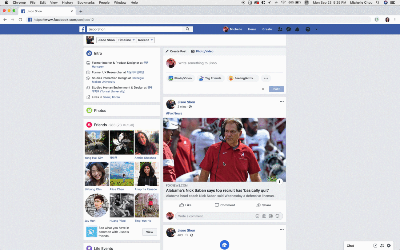Screen dimensions: 400x250
Task: Like the FoxNews post
Action: pos(185,205)
